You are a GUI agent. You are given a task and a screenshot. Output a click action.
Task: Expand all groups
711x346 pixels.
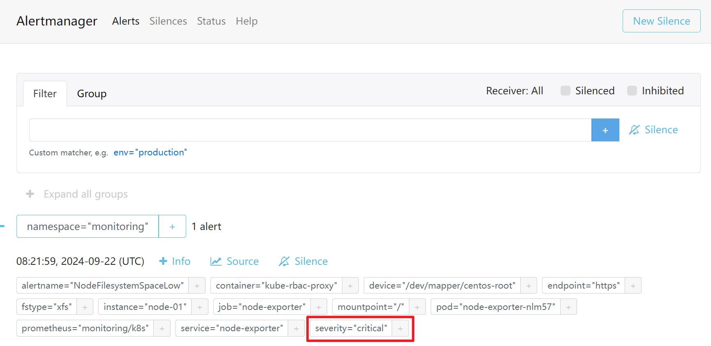point(77,194)
